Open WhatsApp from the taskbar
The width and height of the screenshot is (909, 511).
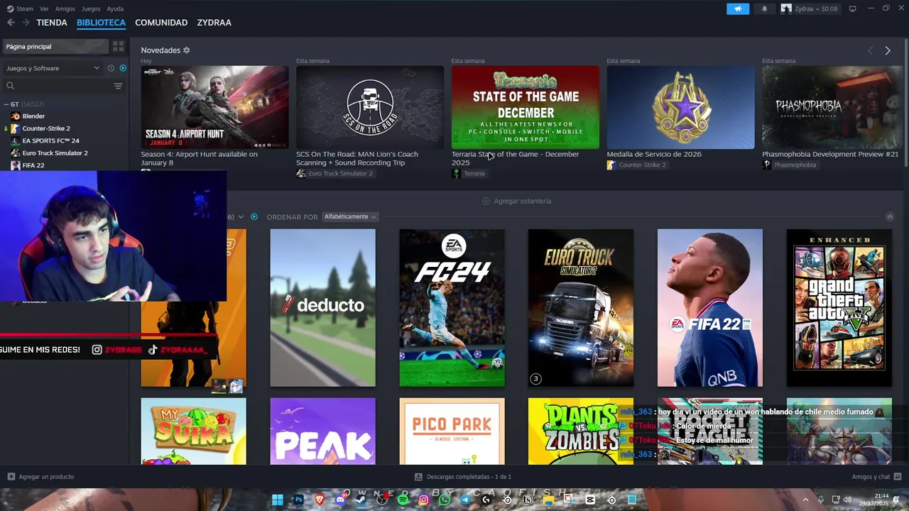point(445,500)
